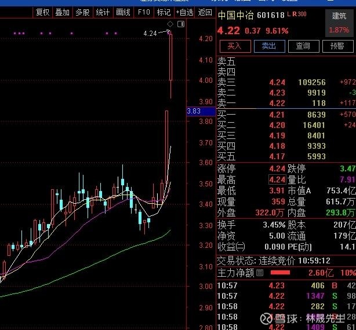
Task: Click the 净资 value 5.00
Action: click(x=277, y=236)
